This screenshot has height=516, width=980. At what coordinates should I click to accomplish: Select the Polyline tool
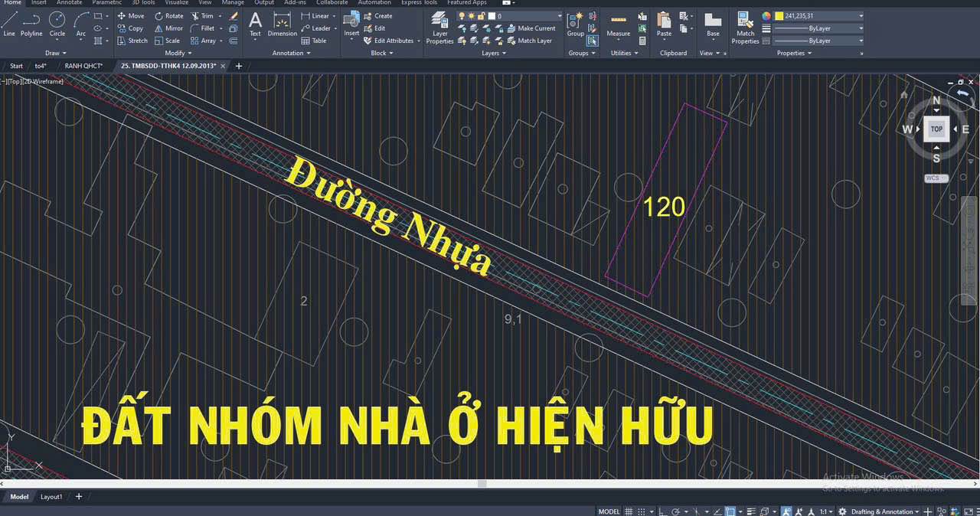(x=31, y=25)
